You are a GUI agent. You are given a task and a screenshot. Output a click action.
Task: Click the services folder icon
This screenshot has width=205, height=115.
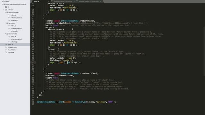[x=6, y=10]
